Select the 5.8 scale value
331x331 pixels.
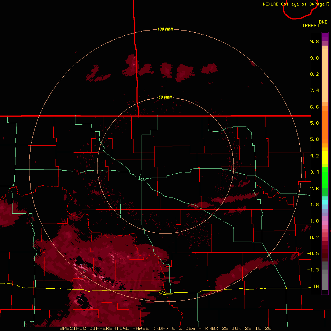coord(314,123)
